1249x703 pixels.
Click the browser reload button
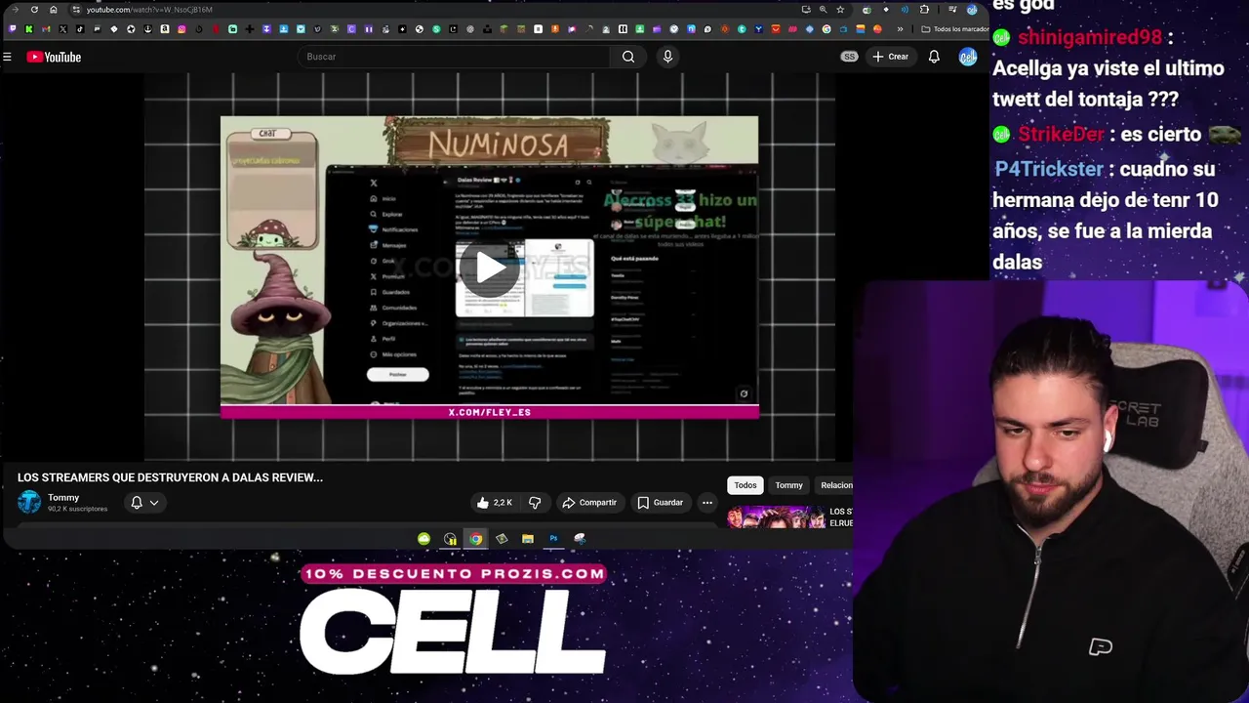coord(34,10)
